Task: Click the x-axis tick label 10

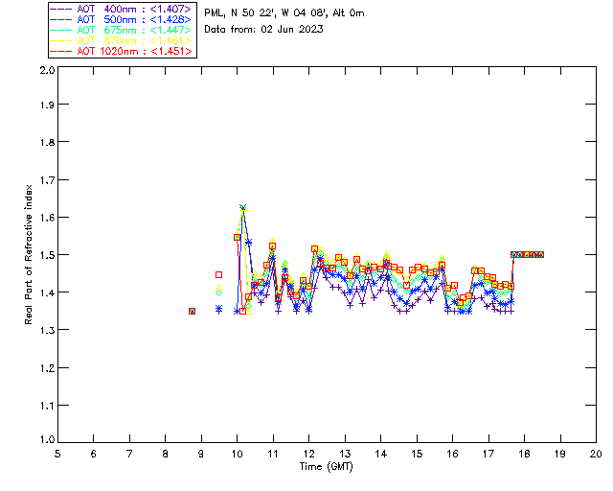Action: tap(237, 454)
